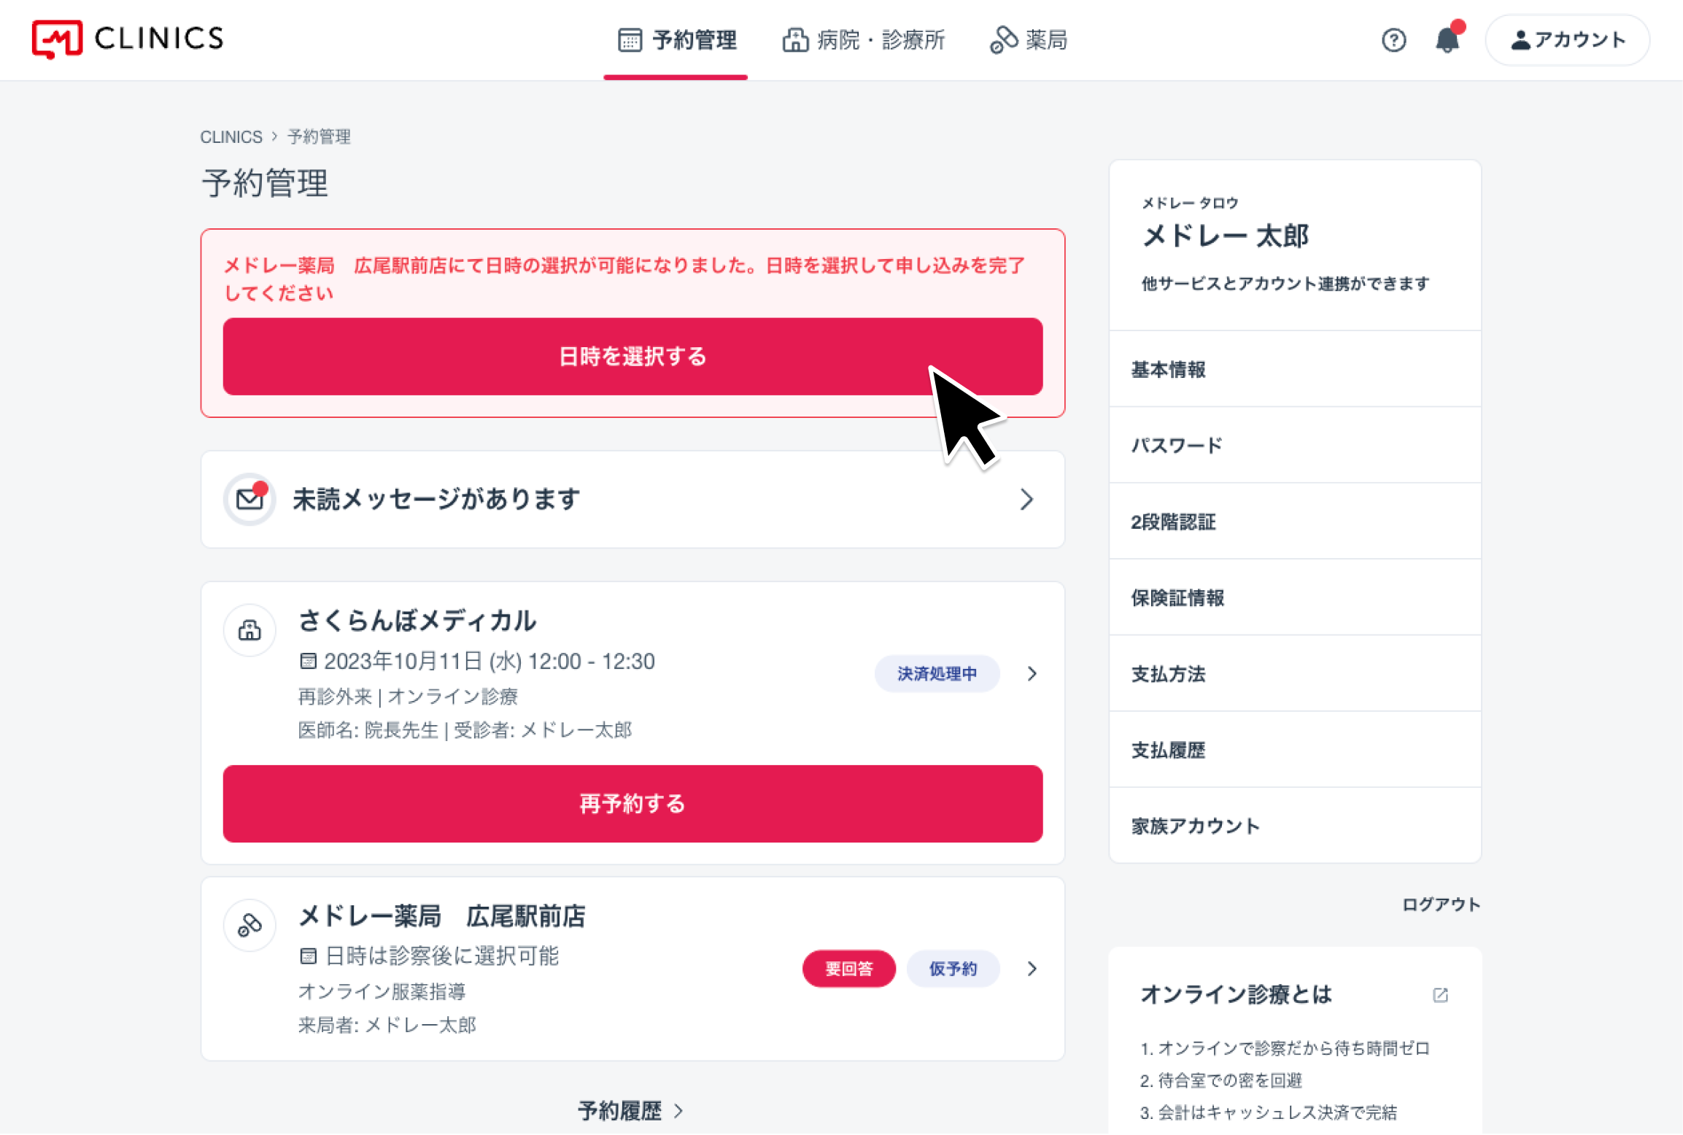Click the calendar icon beside 2023年10月11日

(x=308, y=662)
